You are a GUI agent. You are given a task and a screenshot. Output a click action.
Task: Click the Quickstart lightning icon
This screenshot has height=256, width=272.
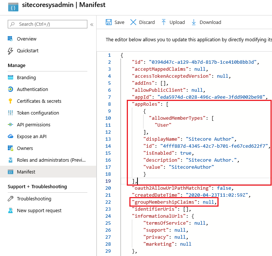[x=10, y=51]
